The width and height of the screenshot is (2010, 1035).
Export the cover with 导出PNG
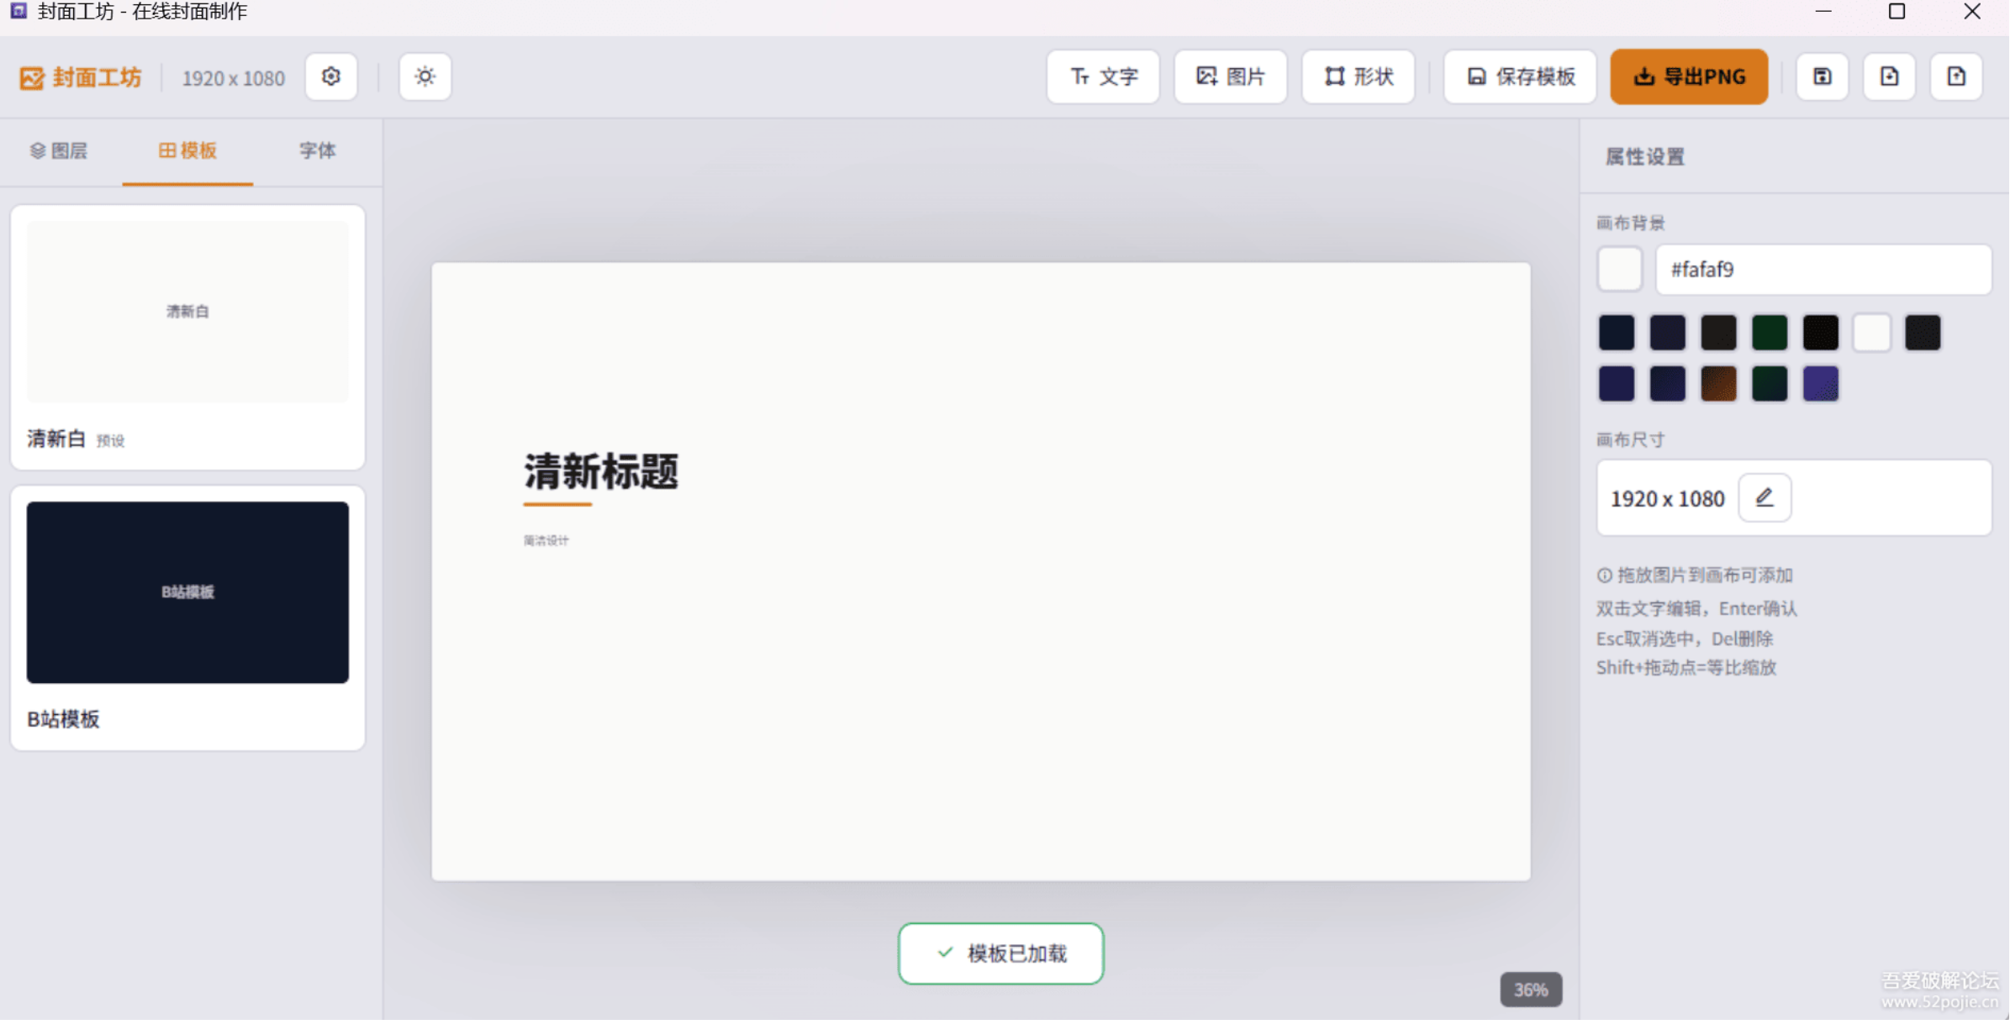click(x=1690, y=77)
